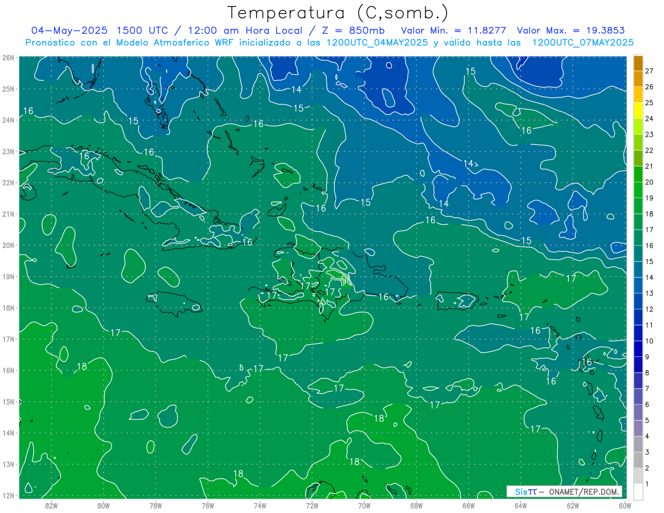Image resolution: width=664 pixels, height=513 pixels.
Task: Click the 20N latitude axis label
Action: [x=8, y=245]
